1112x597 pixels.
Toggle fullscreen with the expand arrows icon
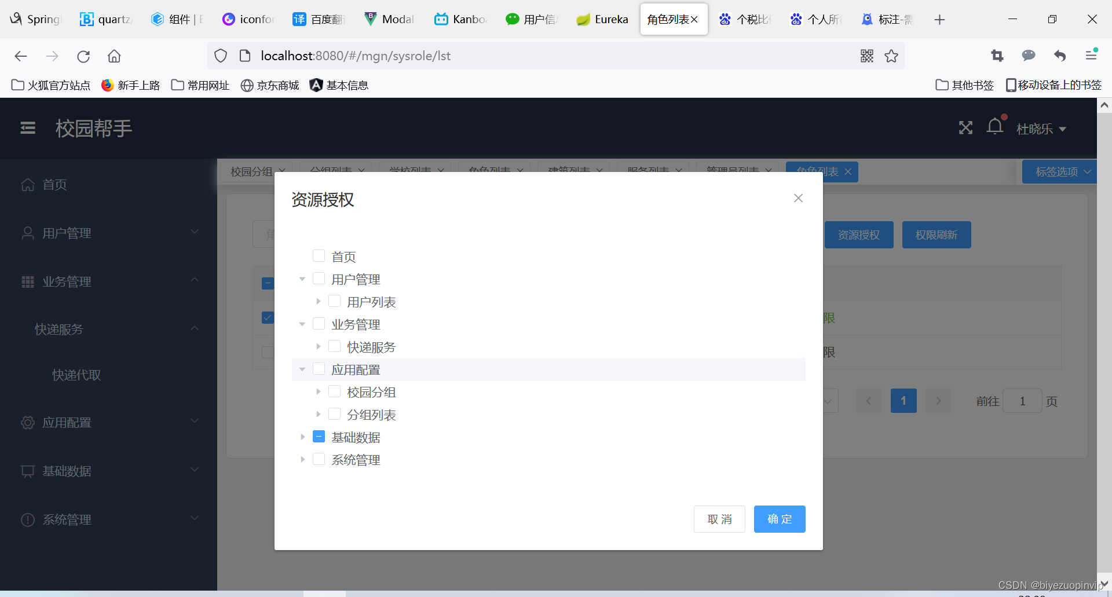[x=965, y=128]
